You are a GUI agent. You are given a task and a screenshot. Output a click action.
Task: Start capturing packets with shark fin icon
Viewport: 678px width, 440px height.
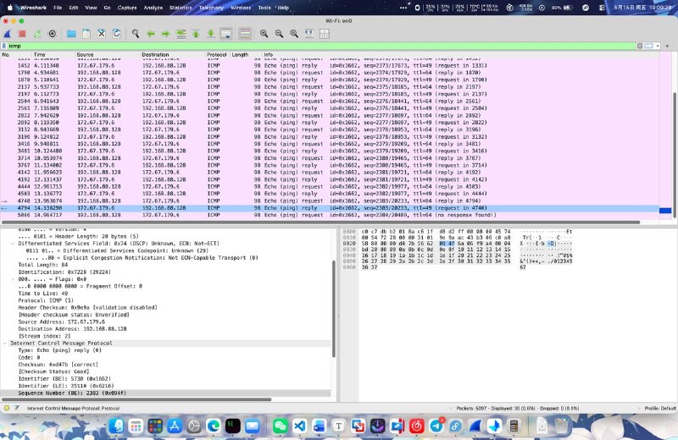[x=8, y=34]
